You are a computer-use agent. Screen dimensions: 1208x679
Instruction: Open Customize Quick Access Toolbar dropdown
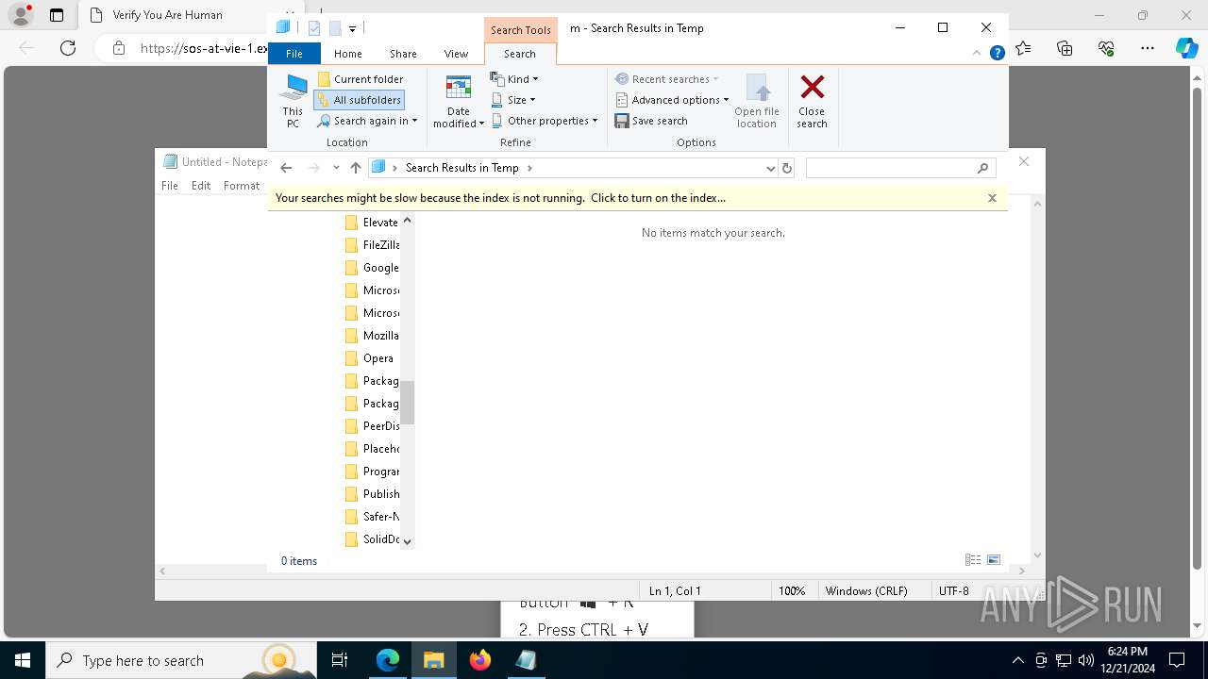352,29
